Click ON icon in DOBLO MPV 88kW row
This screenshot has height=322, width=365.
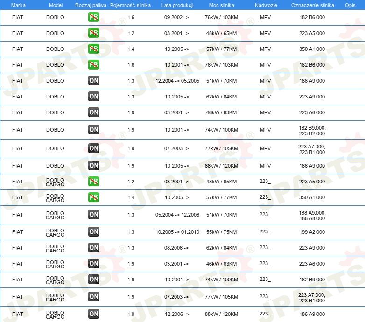tap(93, 165)
